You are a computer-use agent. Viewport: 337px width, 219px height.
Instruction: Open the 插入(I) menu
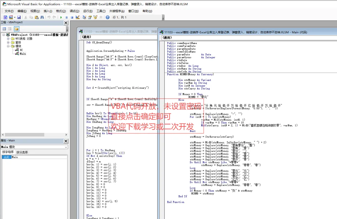pos(48,11)
